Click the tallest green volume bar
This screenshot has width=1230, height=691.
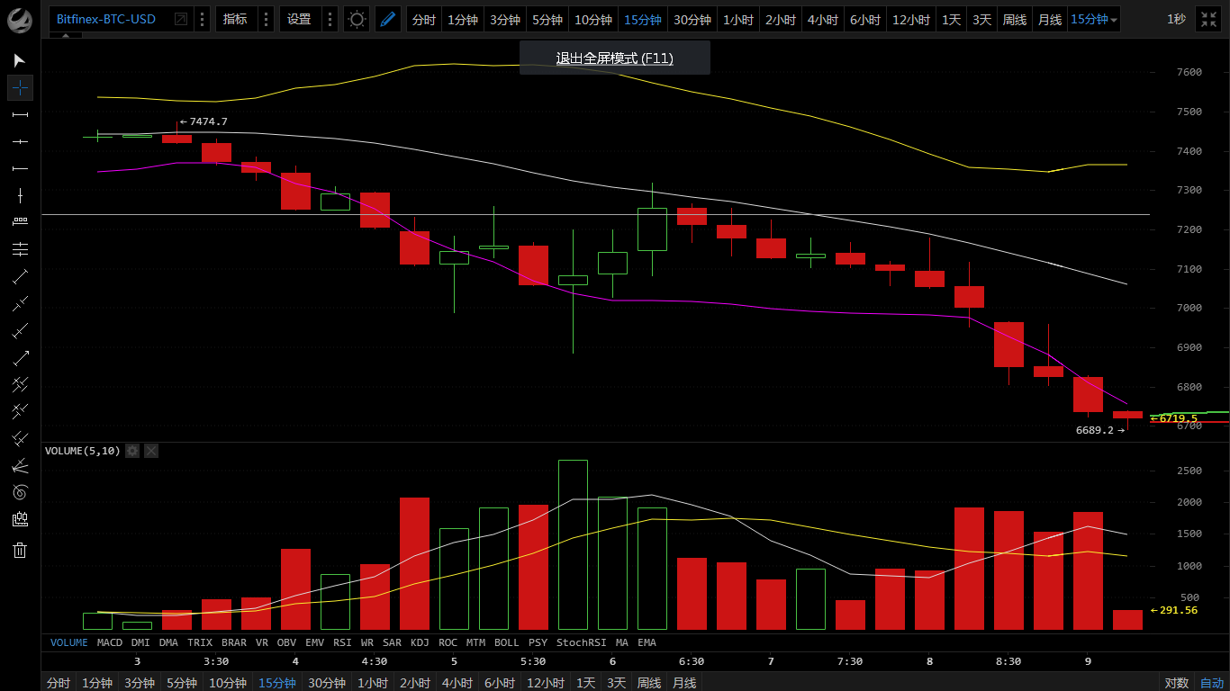coord(573,544)
